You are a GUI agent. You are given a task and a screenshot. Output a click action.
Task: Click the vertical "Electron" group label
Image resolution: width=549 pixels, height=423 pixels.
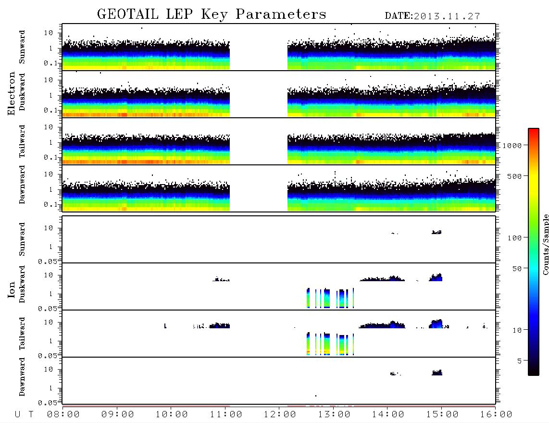pos(12,94)
